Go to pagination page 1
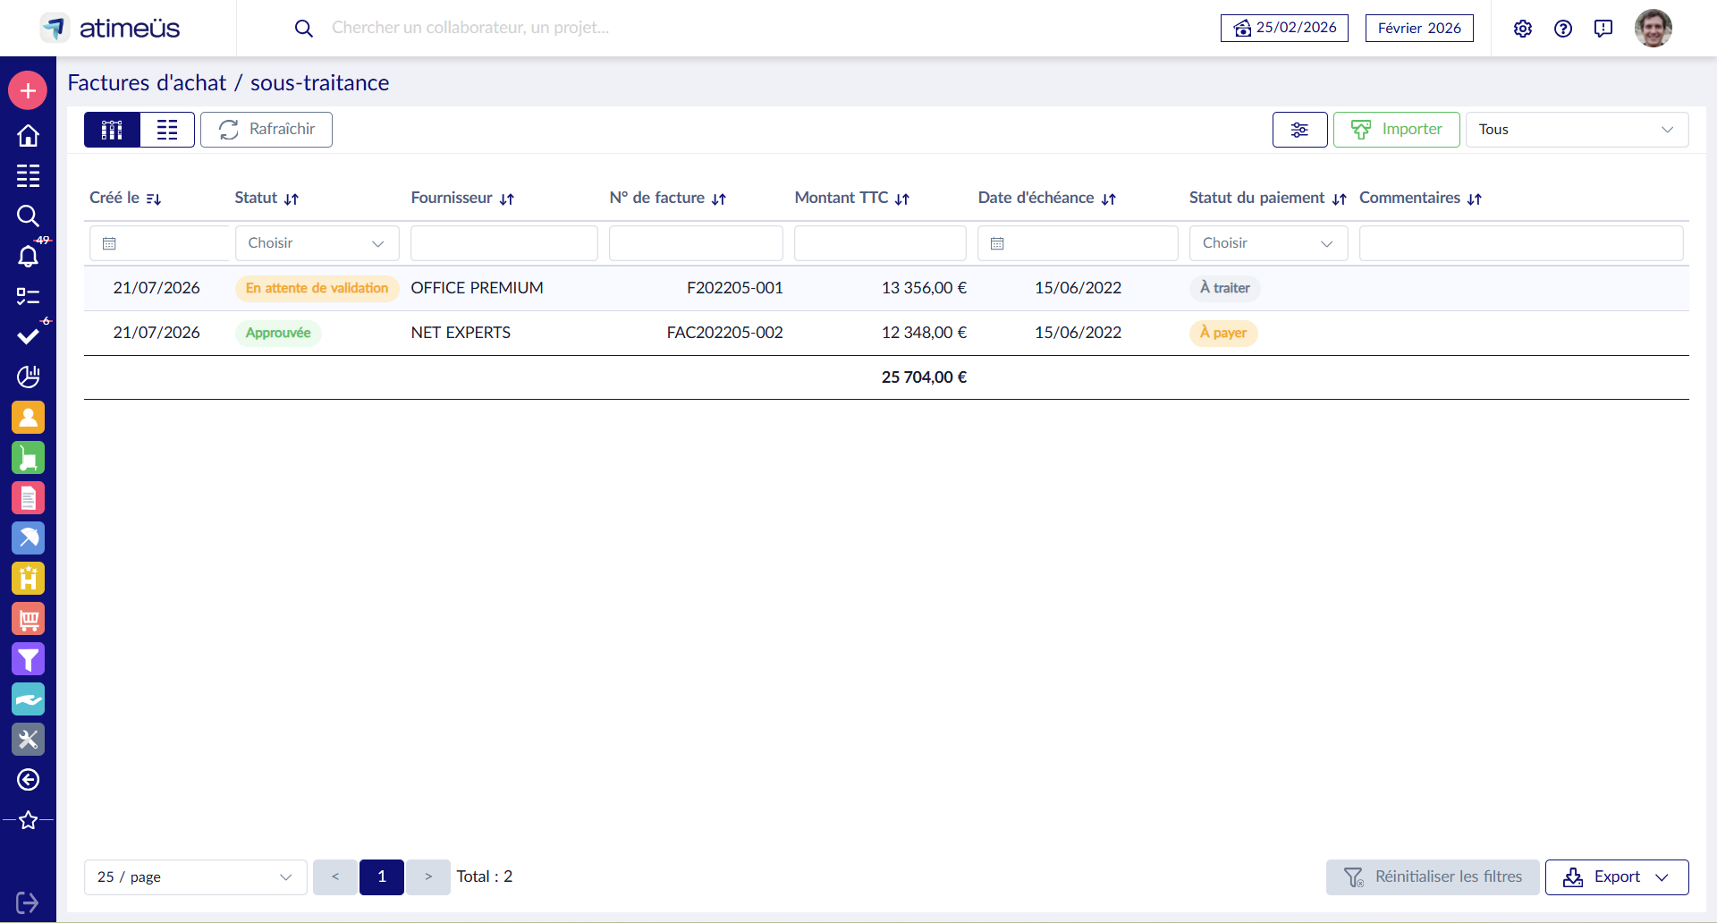 382,877
